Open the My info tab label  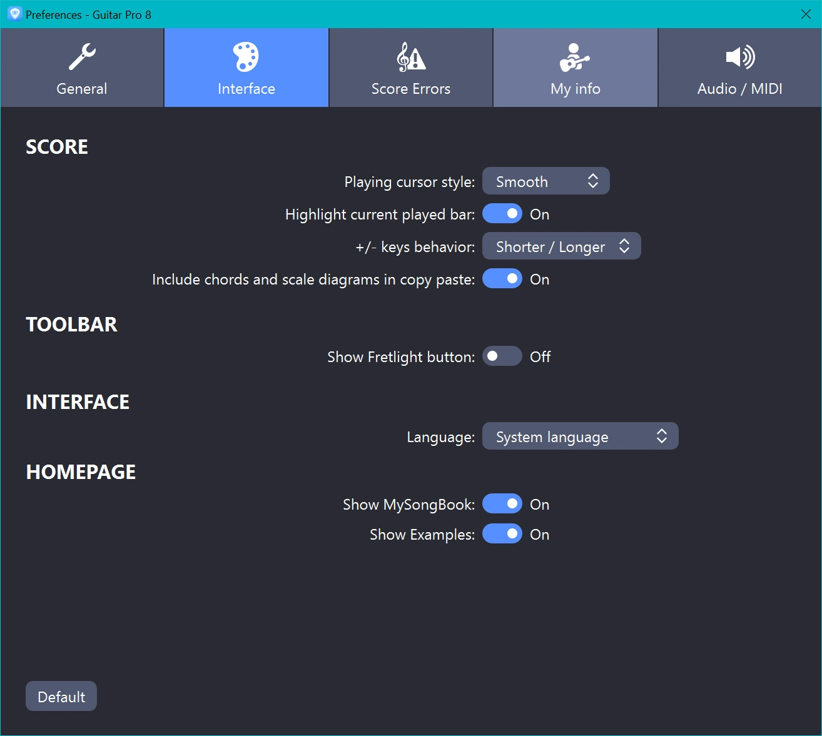tap(575, 89)
